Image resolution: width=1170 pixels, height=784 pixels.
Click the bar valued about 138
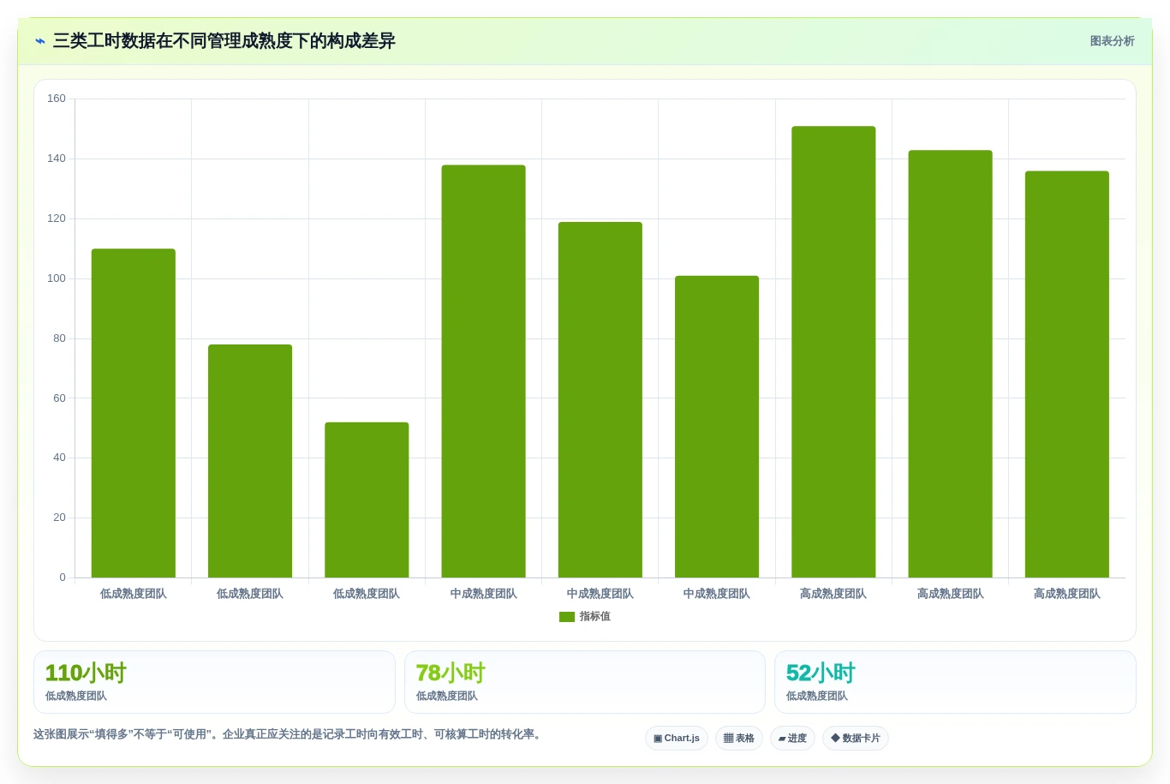483,371
